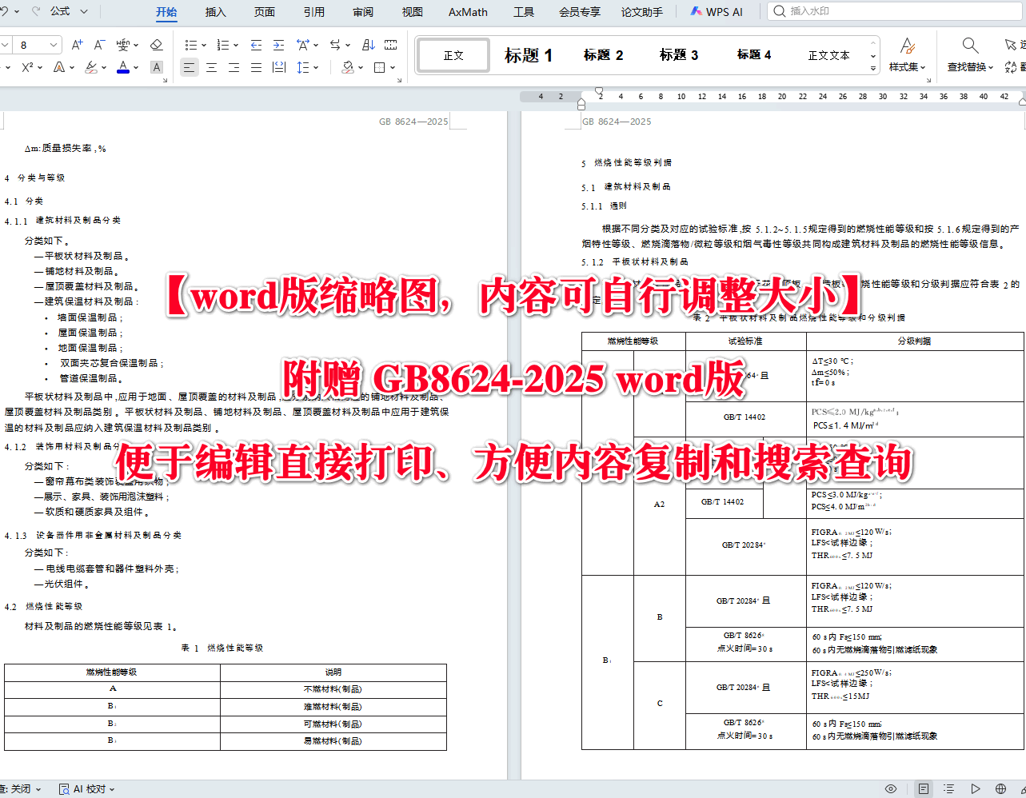Click the numbered list icon

(x=224, y=45)
